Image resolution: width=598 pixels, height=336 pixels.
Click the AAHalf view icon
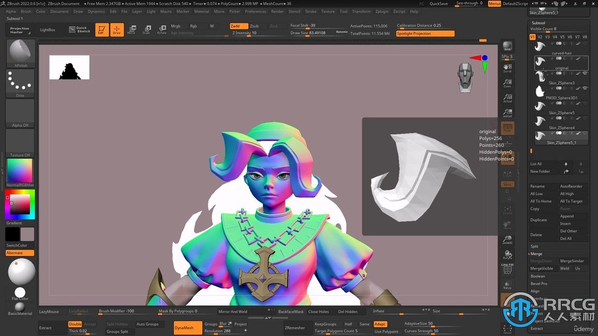(x=507, y=113)
